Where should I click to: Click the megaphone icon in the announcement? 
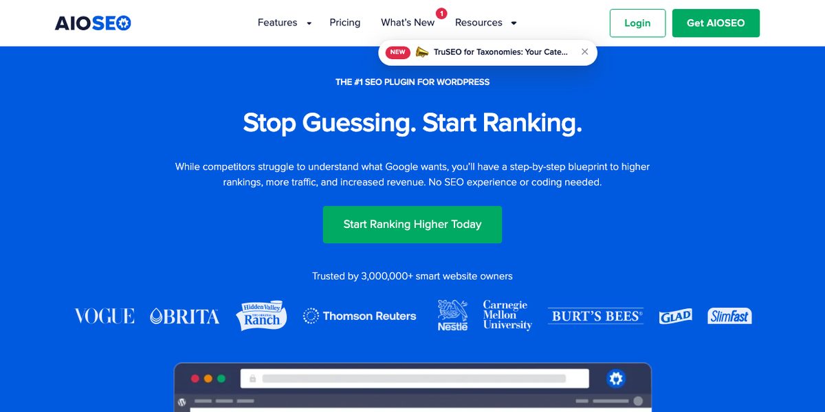(421, 51)
